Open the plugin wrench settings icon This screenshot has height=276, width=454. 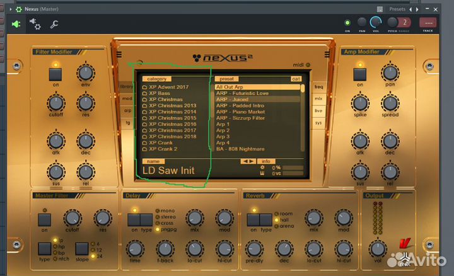54,25
